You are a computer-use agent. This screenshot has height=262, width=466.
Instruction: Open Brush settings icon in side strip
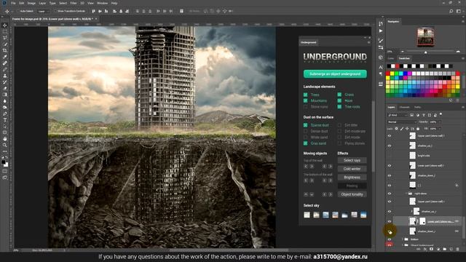(x=381, y=41)
